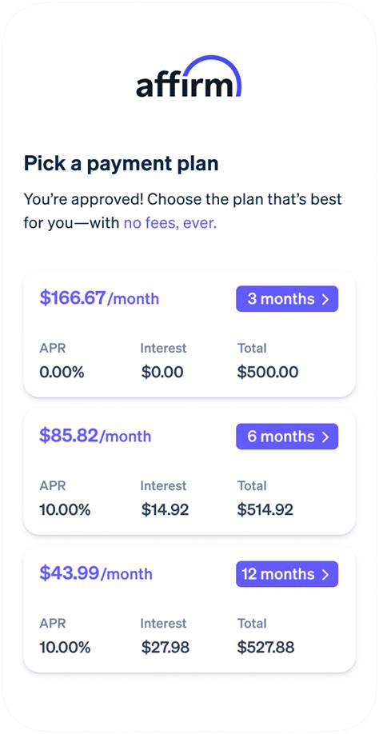Select the 3 months plan button
Screen dimensions: 379x734
[x=287, y=299]
